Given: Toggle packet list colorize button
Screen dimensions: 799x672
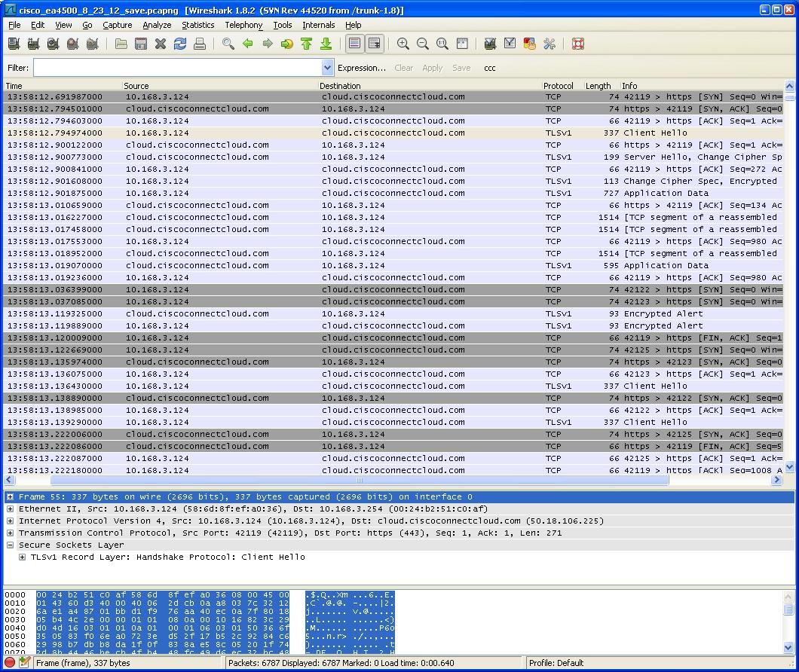Looking at the screenshot, I should [355, 44].
